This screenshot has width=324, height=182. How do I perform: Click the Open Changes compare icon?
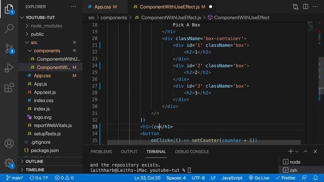[x=296, y=7]
